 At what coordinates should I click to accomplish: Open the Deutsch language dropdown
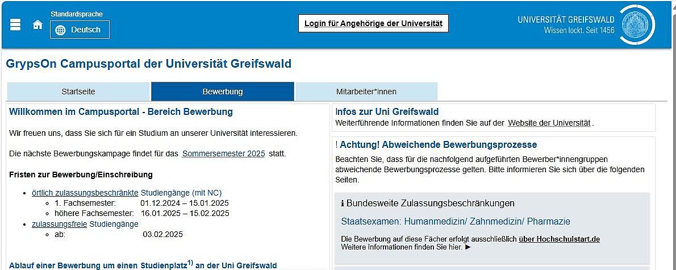(x=80, y=30)
